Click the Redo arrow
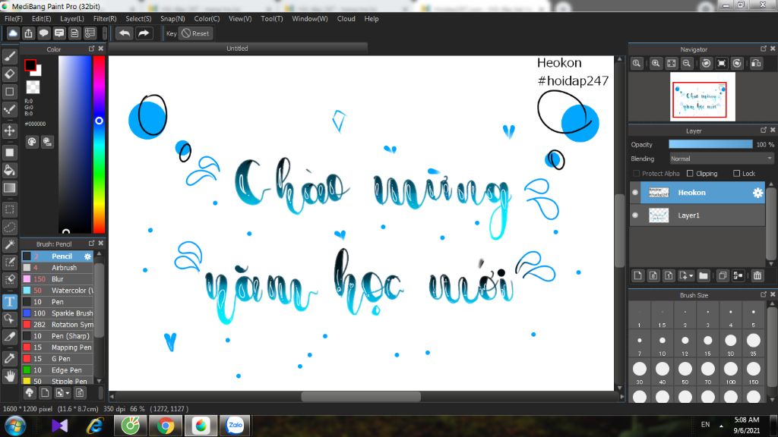The image size is (778, 437). [x=144, y=33]
